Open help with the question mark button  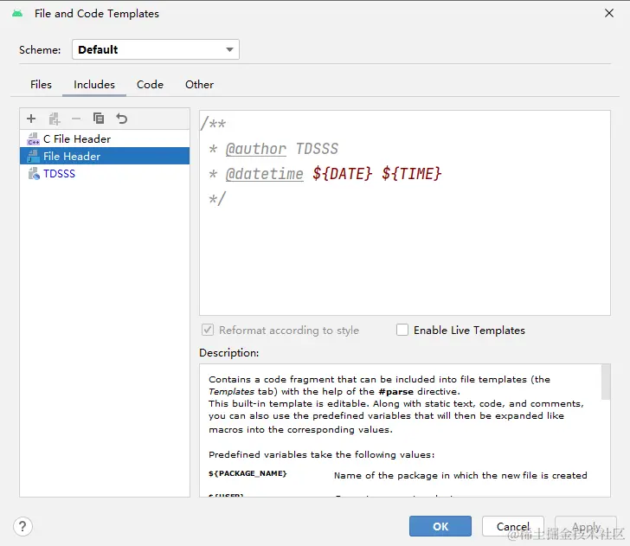click(22, 526)
